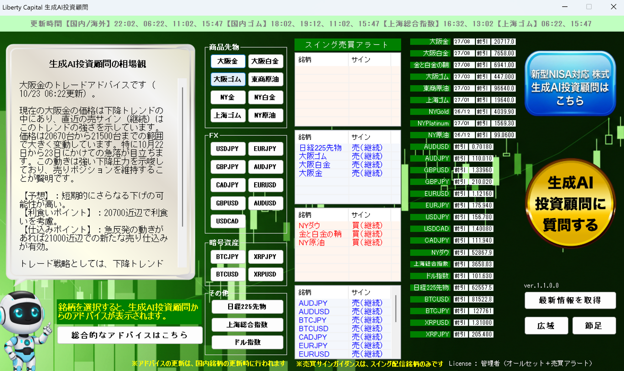Select the GBPJPY FX pair

point(228,167)
